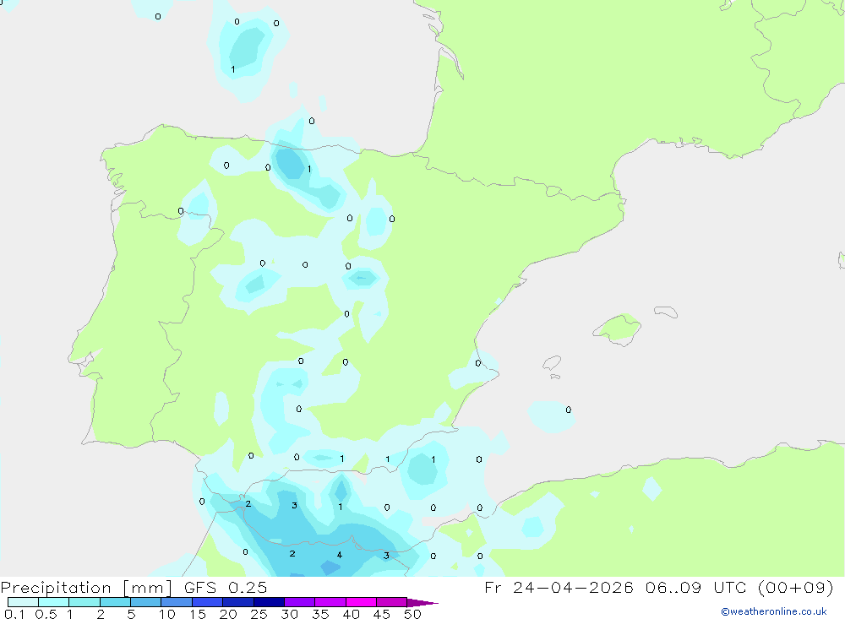Click the word Precipitation in the map title
This screenshot has height=619, width=845.
(x=56, y=588)
